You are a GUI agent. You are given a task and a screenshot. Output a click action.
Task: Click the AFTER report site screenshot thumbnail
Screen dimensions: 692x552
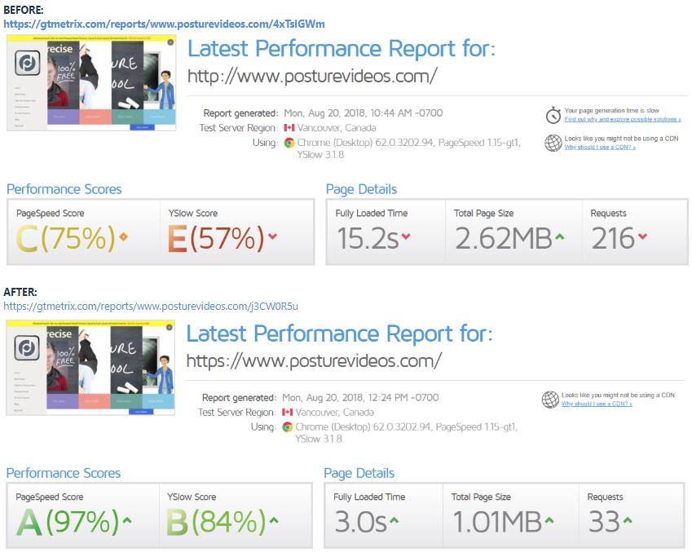90,368
